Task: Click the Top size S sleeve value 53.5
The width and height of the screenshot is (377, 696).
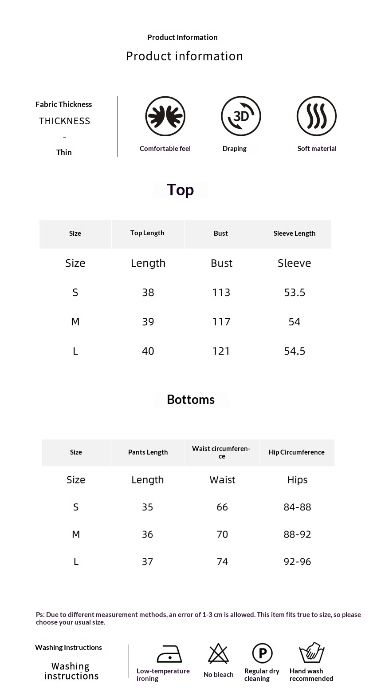Action: (295, 293)
